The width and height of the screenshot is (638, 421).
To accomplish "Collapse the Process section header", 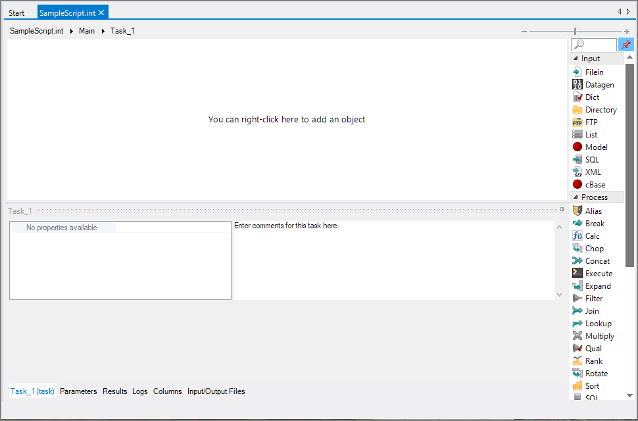I will tap(597, 197).
